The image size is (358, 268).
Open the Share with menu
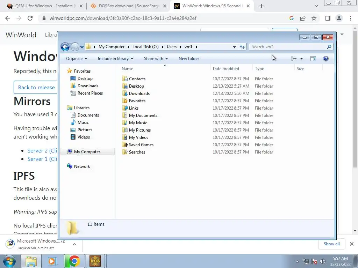pyautogui.click(x=156, y=59)
